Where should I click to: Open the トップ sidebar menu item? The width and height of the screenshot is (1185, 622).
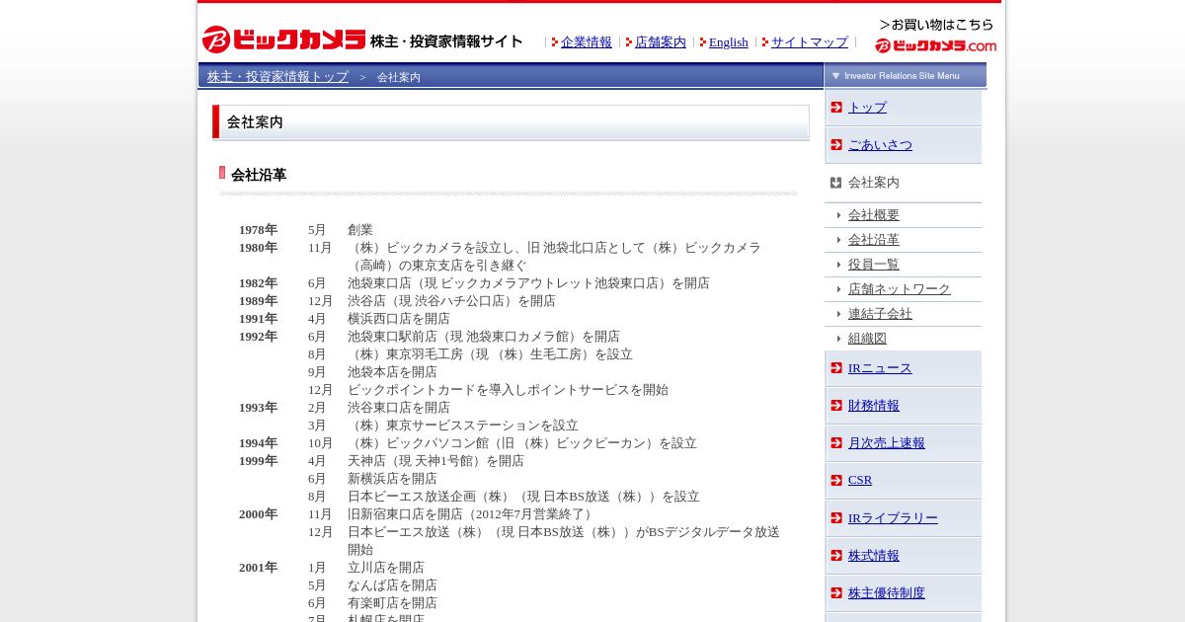click(x=867, y=107)
